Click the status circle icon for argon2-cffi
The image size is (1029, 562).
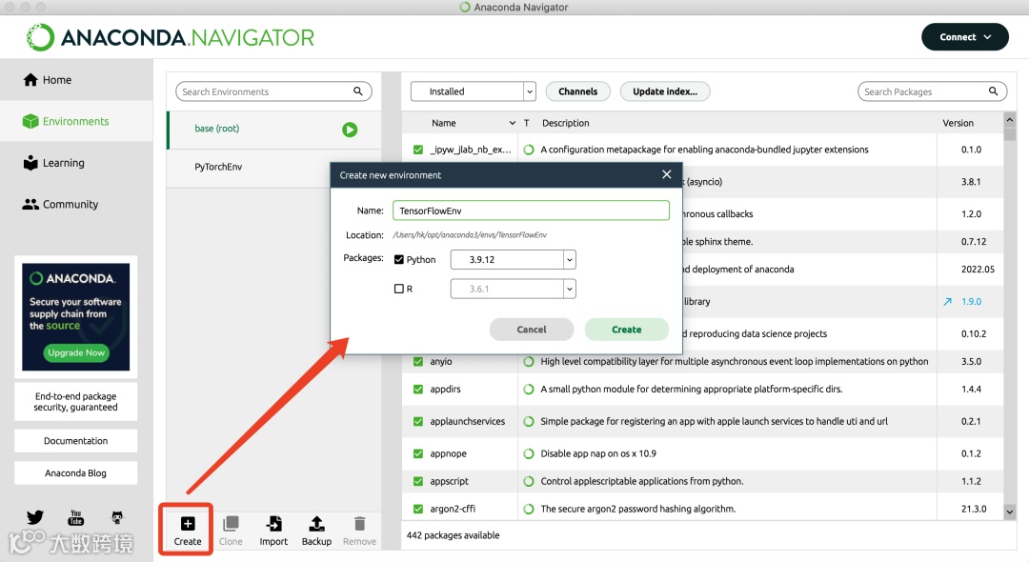pos(528,509)
